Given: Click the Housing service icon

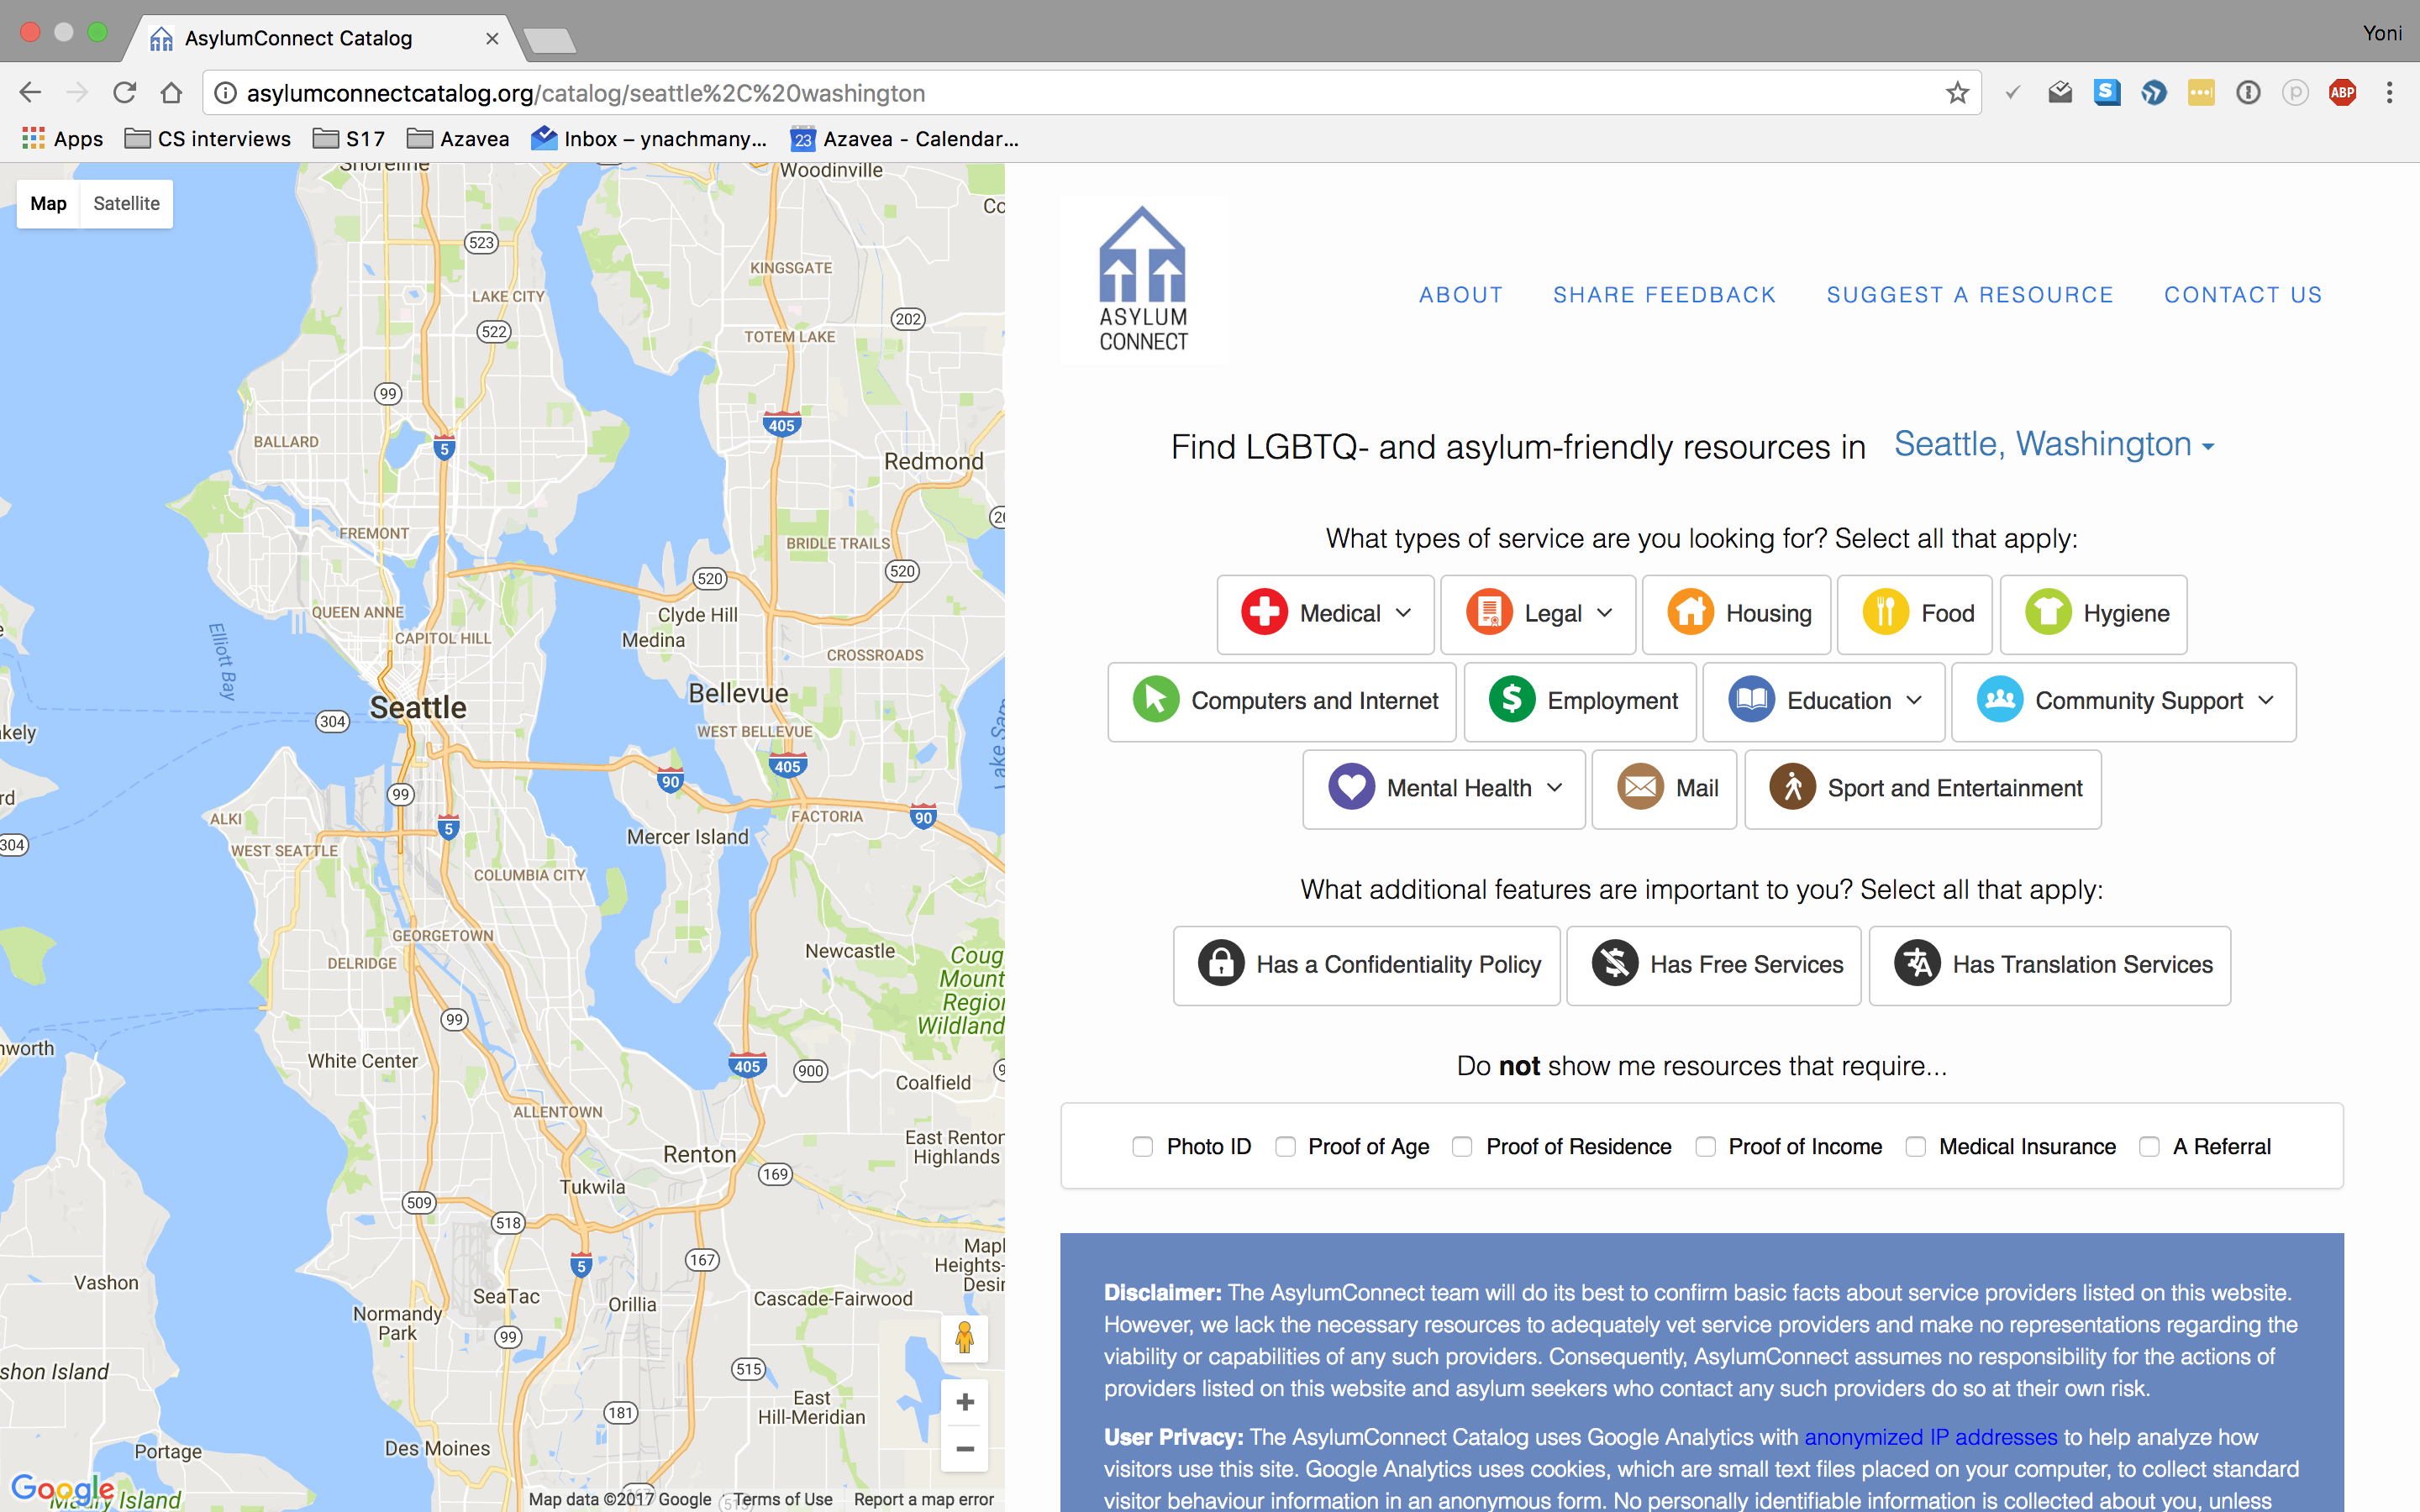Looking at the screenshot, I should [x=1690, y=613].
